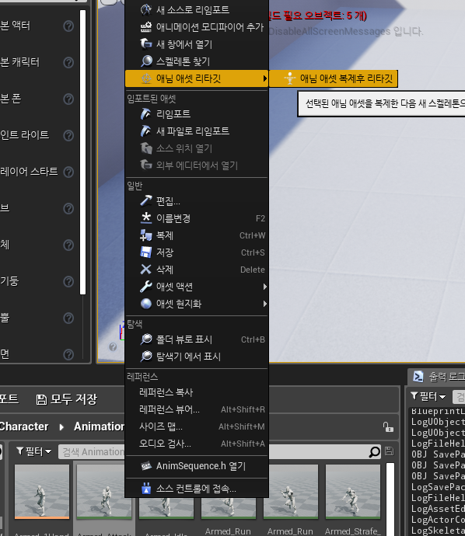Expand '애셋 액션' submenu arrow
The width and height of the screenshot is (465, 536).
[x=265, y=287]
